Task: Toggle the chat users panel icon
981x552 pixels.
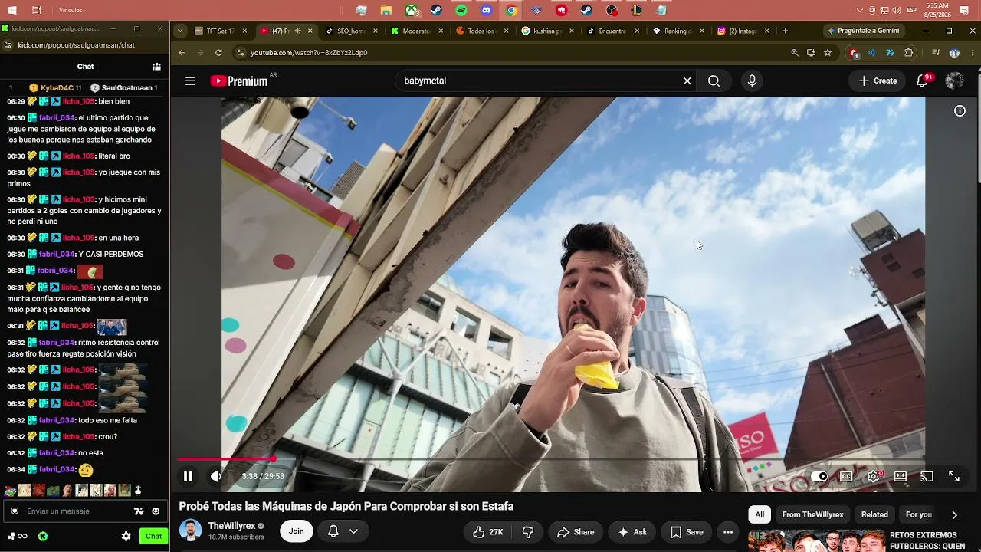Action: pos(156,67)
